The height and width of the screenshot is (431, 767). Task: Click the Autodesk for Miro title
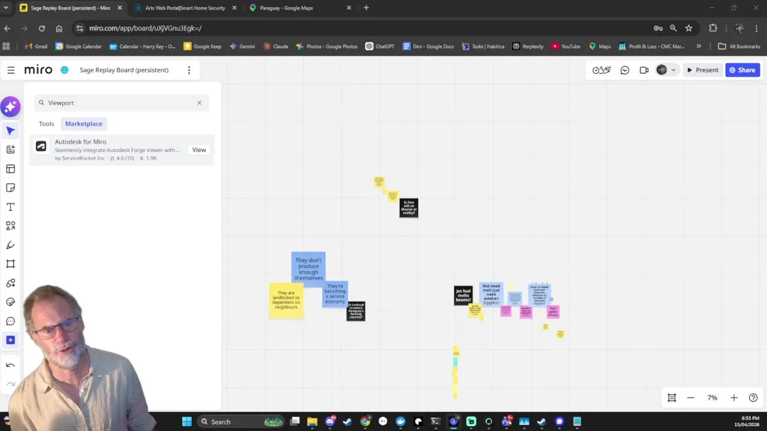click(80, 142)
